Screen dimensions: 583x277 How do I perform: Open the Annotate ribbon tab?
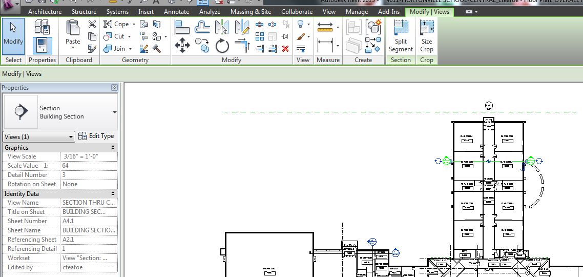point(176,11)
